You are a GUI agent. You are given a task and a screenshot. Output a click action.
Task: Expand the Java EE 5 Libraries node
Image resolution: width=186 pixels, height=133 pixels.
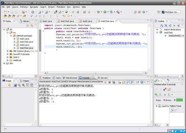click(x=8, y=54)
